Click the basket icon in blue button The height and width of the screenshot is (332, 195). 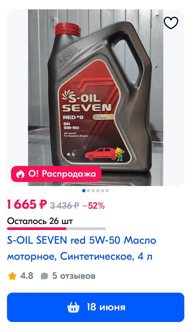coord(73,307)
